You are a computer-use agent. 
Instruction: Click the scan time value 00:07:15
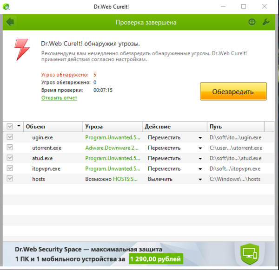click(103, 90)
